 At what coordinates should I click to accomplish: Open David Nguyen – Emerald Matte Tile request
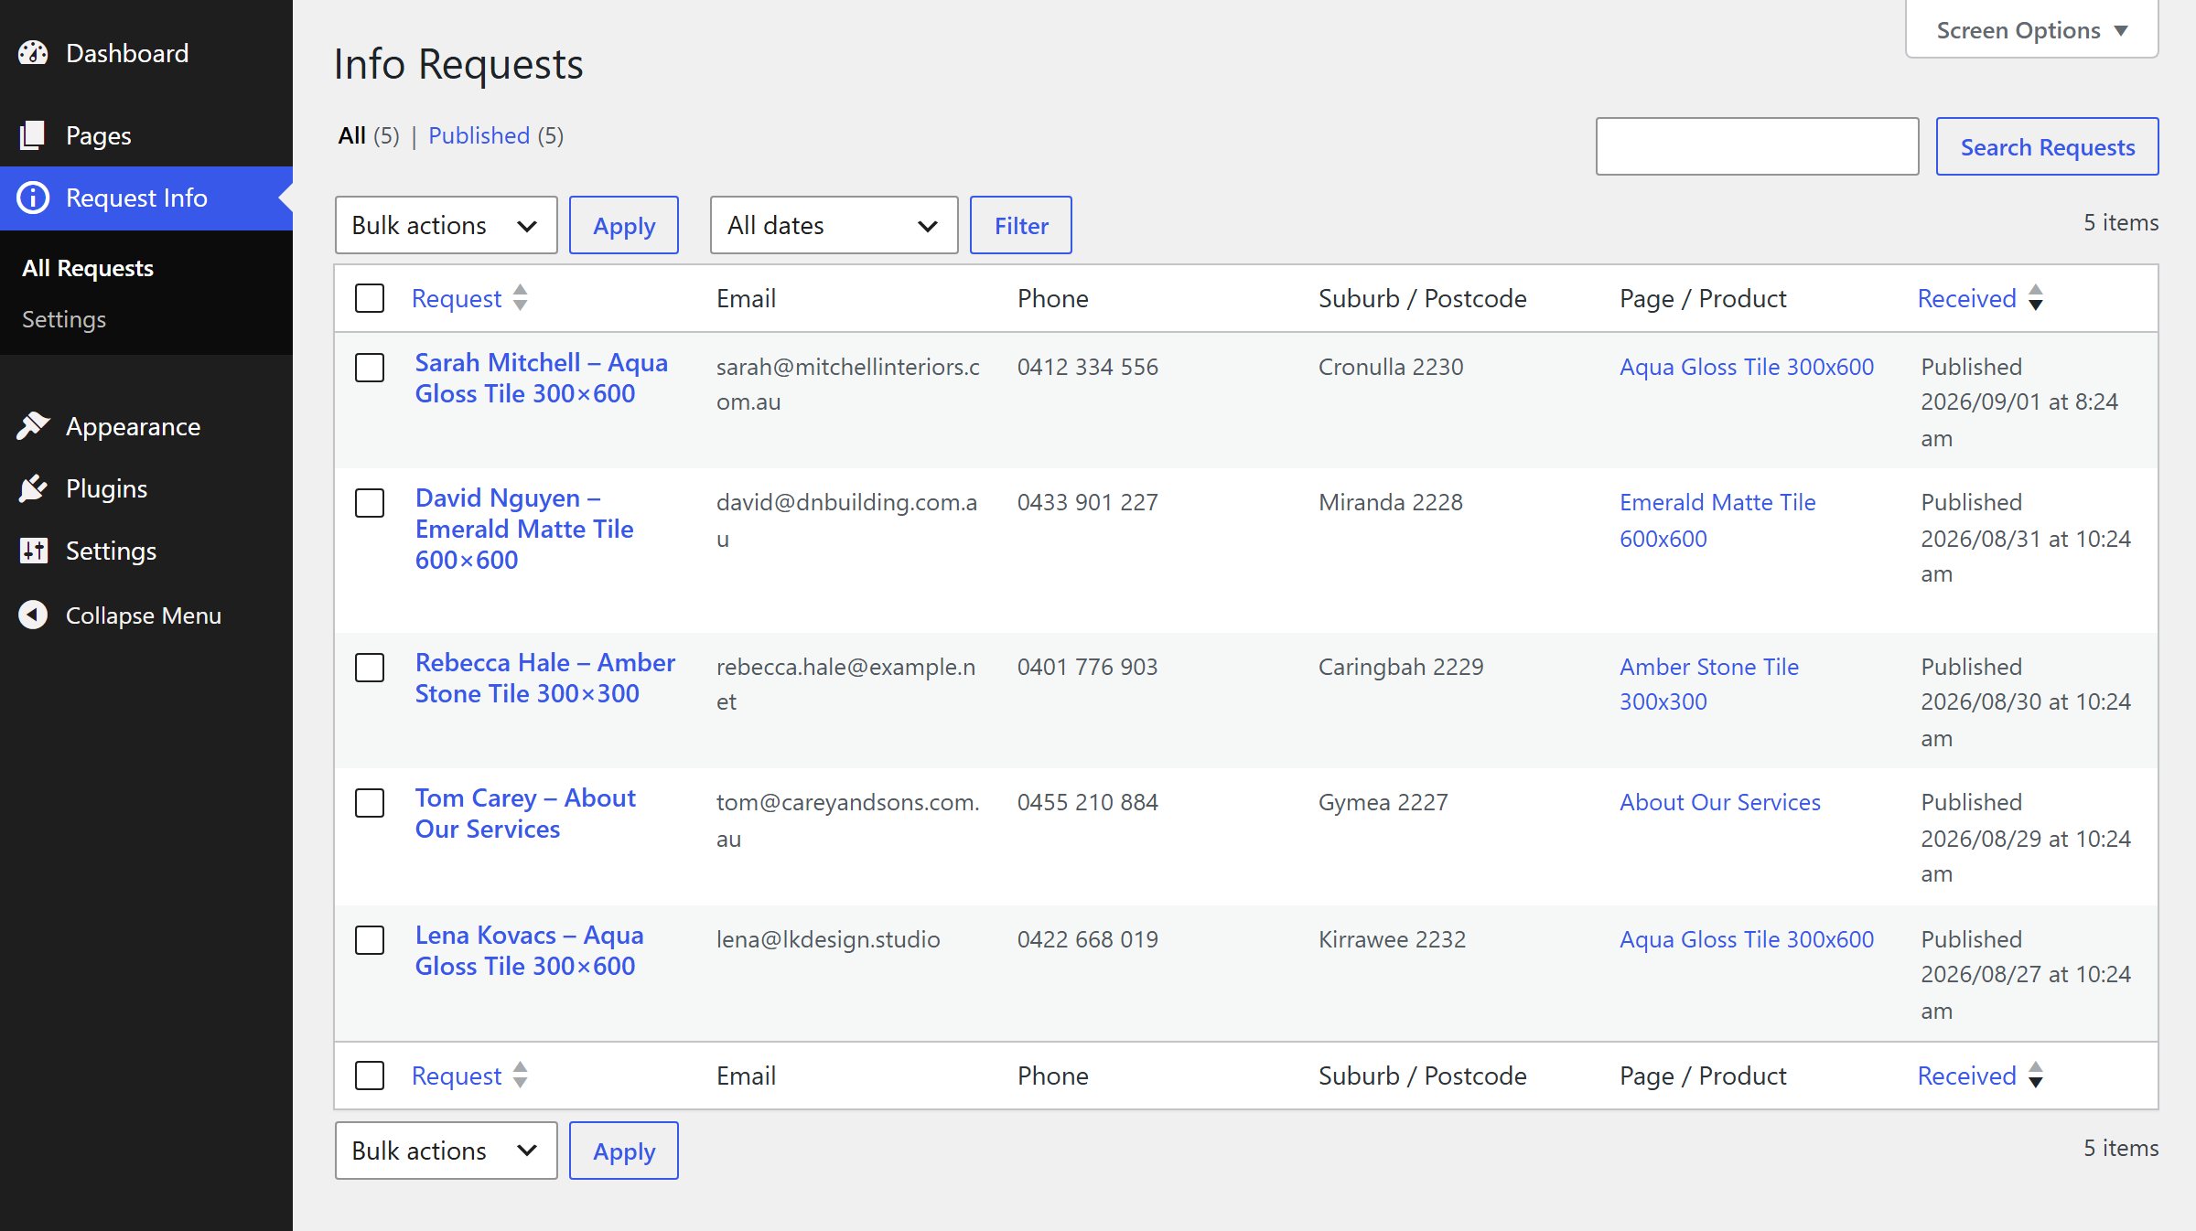(524, 529)
